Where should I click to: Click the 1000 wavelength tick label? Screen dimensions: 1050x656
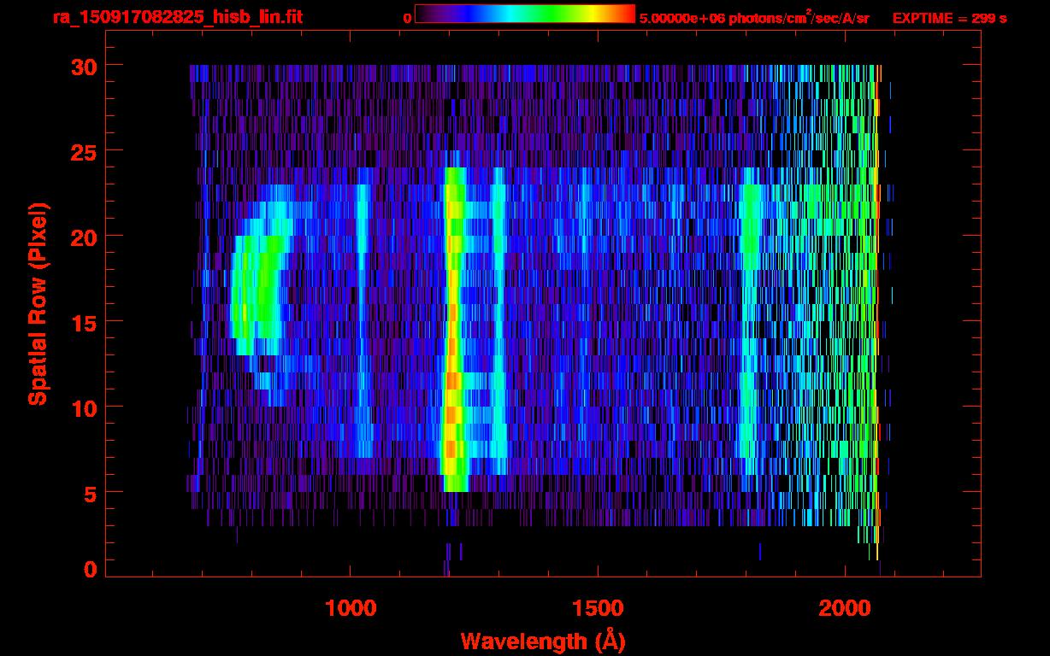point(350,608)
